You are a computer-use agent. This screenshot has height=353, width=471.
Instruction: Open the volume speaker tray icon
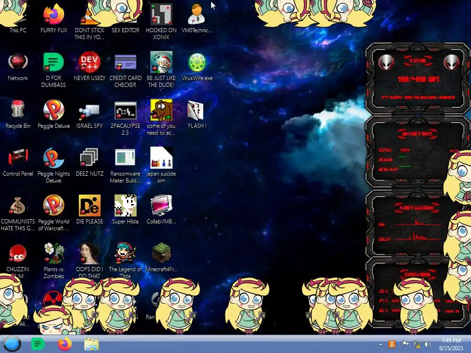pos(428,344)
